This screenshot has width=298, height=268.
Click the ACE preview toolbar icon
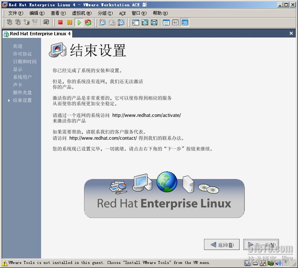tap(46, 22)
